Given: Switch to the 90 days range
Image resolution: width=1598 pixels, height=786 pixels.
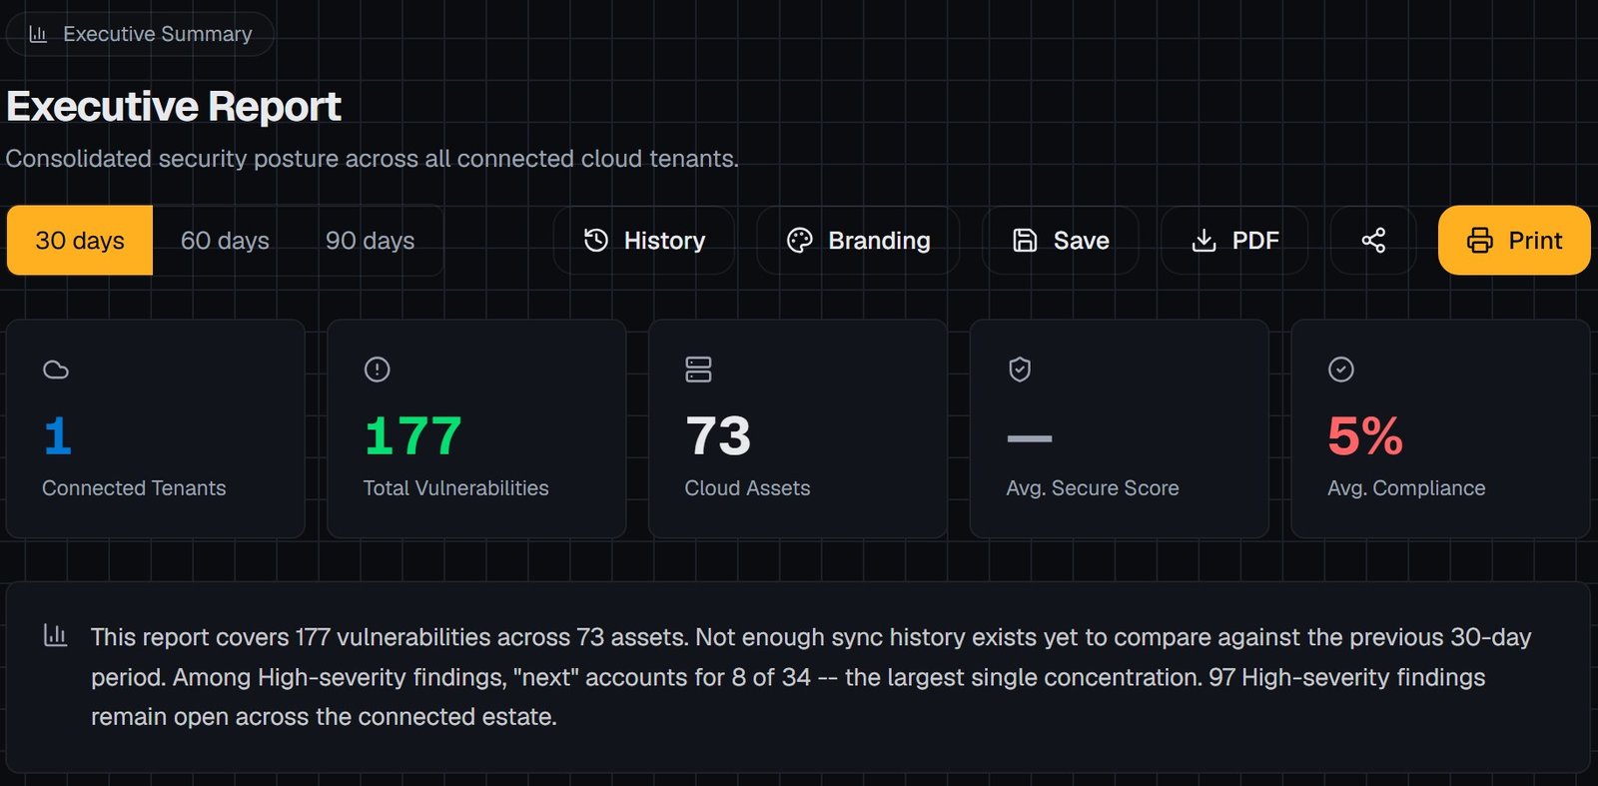Looking at the screenshot, I should [x=370, y=240].
